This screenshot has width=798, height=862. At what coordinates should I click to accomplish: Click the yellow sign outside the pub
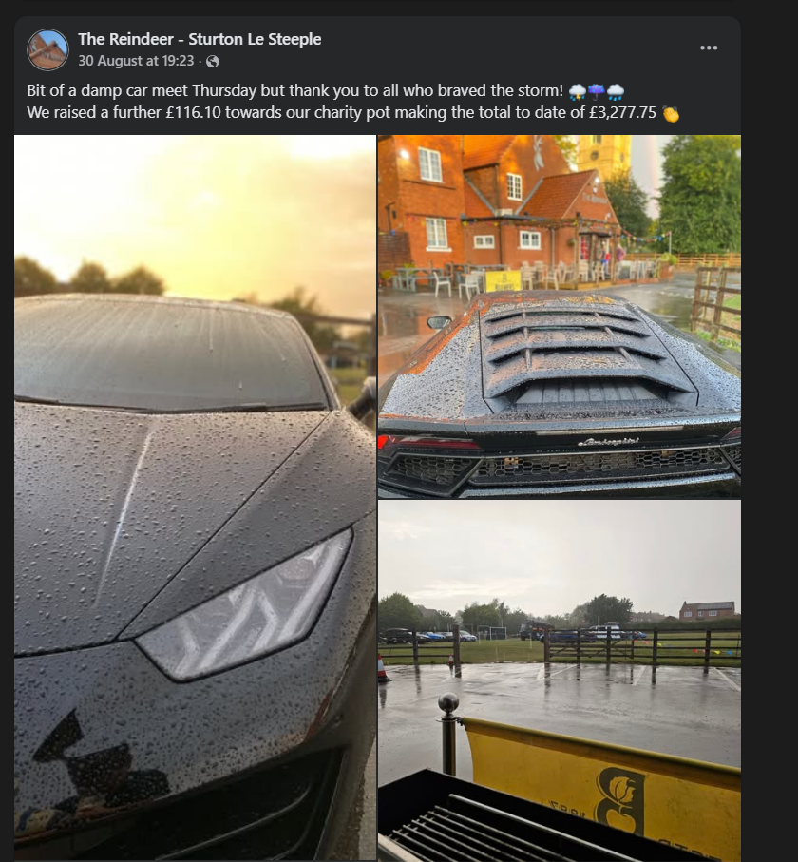coord(503,281)
